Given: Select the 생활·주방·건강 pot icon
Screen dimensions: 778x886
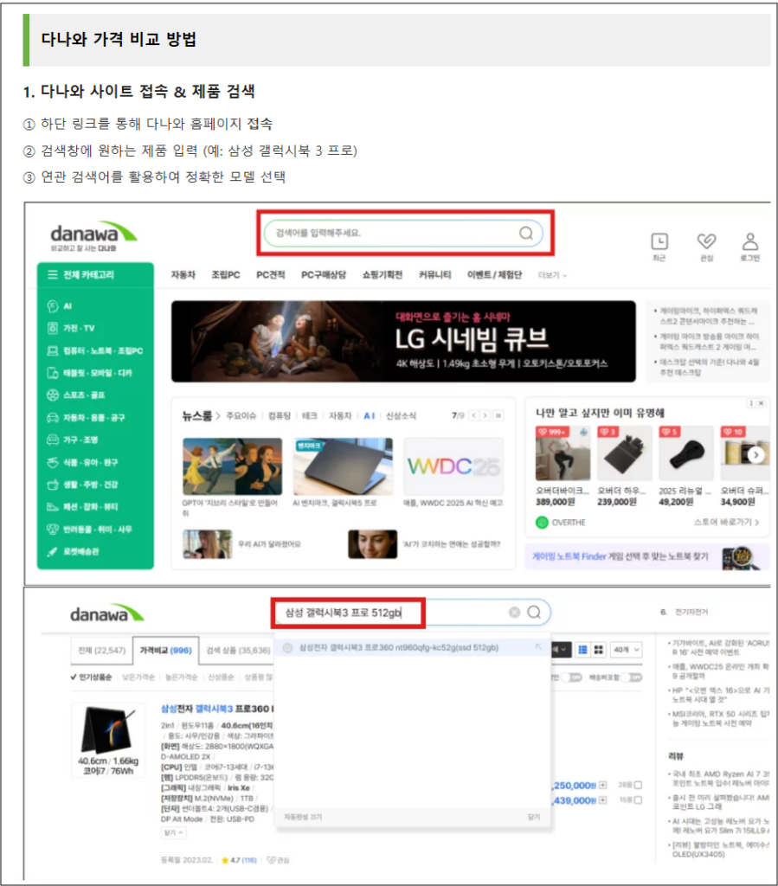Looking at the screenshot, I should coord(53,485).
